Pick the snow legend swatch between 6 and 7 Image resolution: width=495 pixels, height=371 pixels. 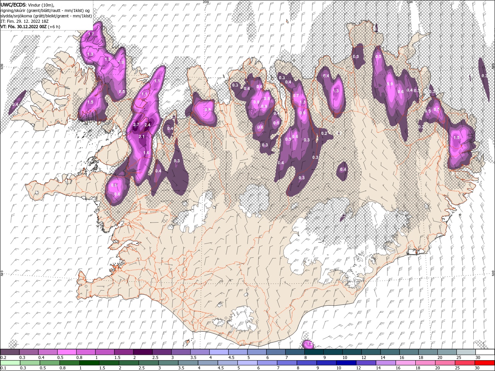click(276, 352)
